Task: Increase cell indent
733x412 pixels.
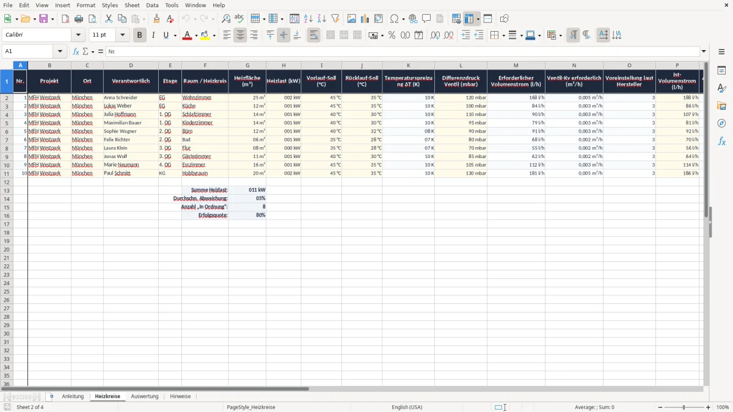Action: (x=465, y=35)
